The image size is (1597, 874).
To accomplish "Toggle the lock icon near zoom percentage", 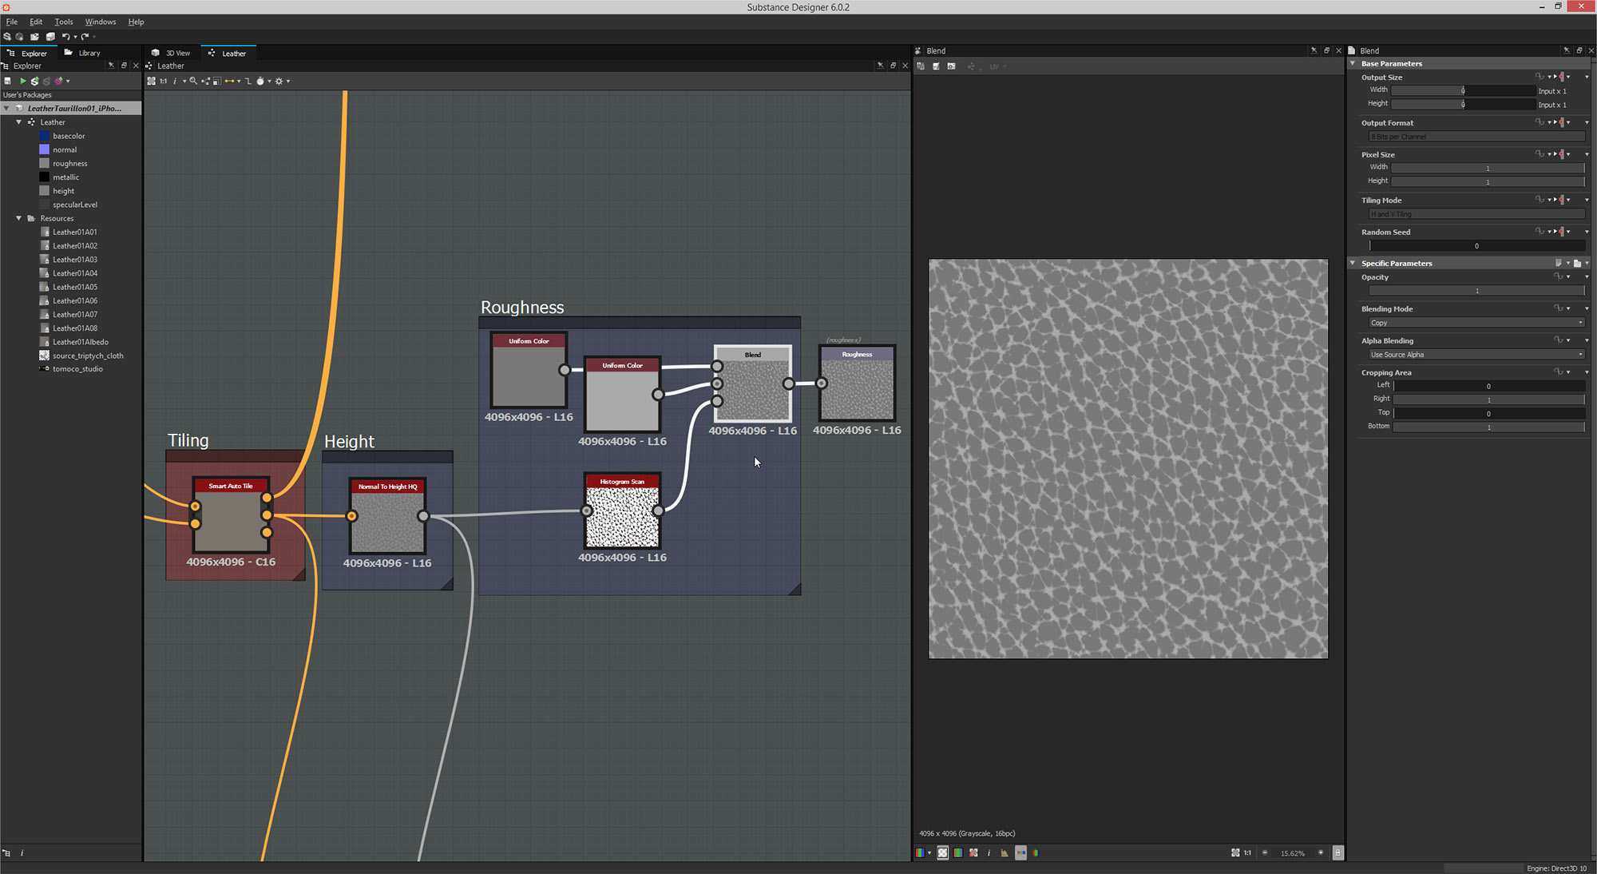I will [x=1337, y=852].
